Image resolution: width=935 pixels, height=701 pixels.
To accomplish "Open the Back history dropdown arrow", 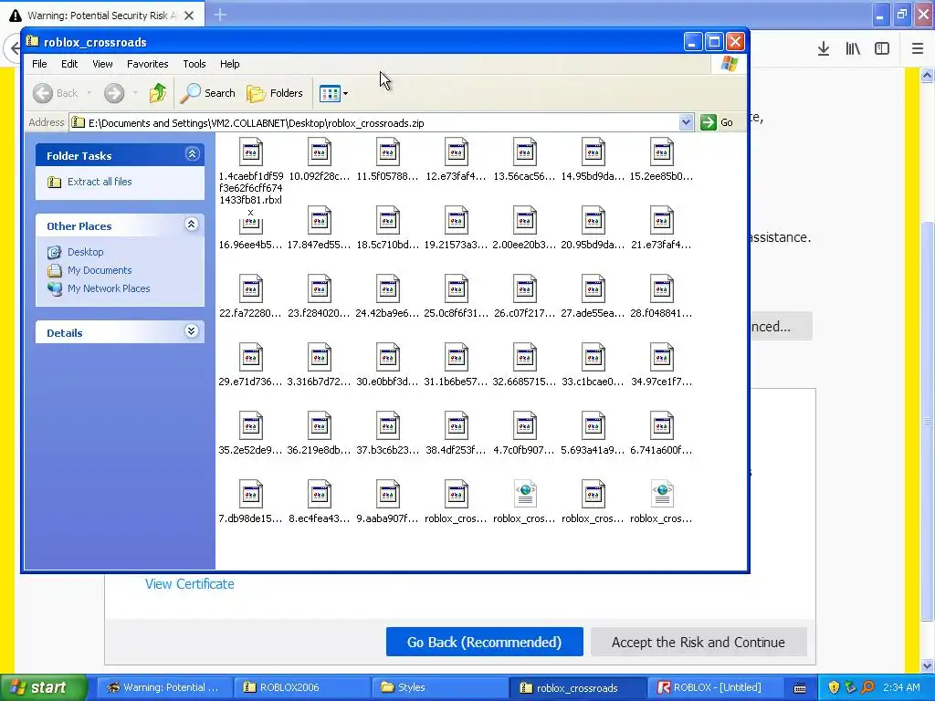I will pos(89,93).
